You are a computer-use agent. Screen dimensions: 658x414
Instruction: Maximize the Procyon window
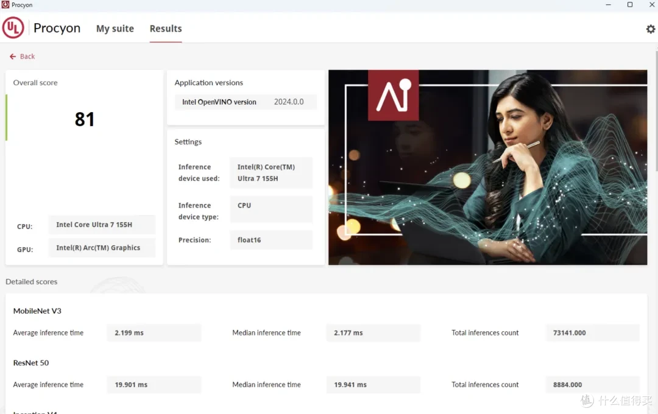point(630,5)
